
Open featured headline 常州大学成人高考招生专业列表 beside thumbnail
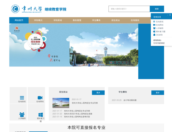(85, 103)
